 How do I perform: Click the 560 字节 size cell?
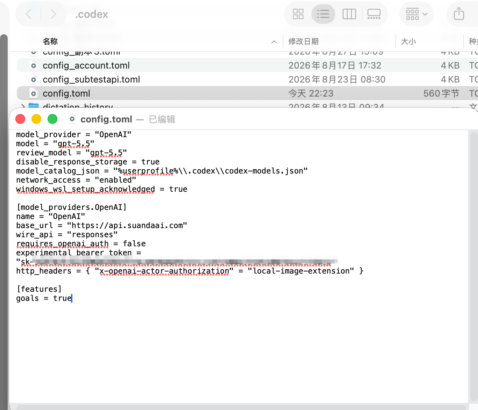[441, 93]
